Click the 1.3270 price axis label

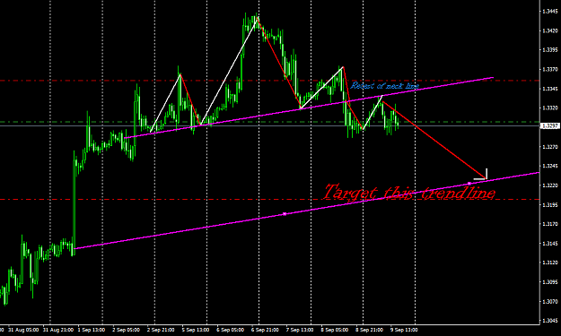coord(550,146)
